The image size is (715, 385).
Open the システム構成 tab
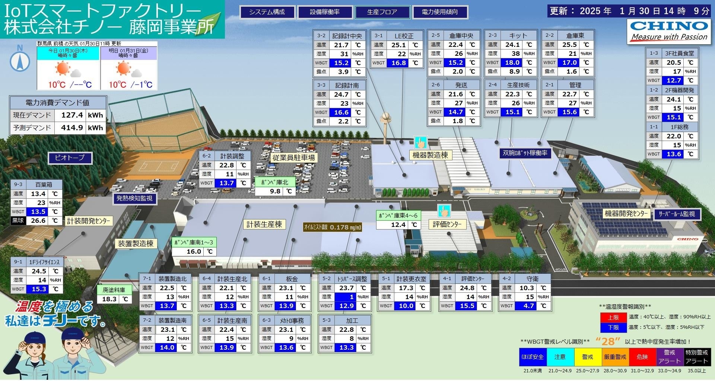[x=267, y=12]
